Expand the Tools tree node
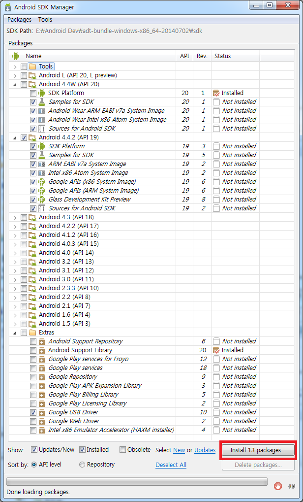 click(x=15, y=67)
